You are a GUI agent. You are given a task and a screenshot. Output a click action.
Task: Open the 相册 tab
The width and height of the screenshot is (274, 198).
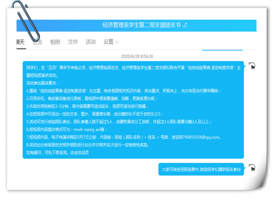point(55,42)
